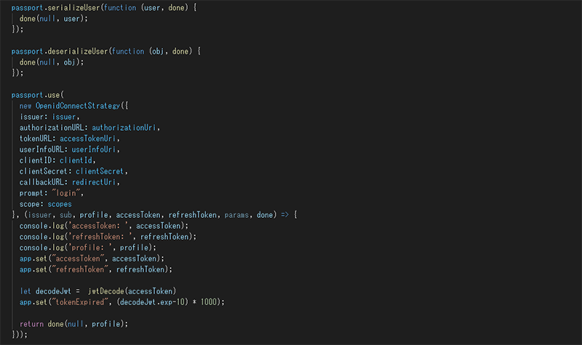Image resolution: width=582 pixels, height=345 pixels.
Task: Click the authorizationUri variable value
Action: [x=124, y=128]
